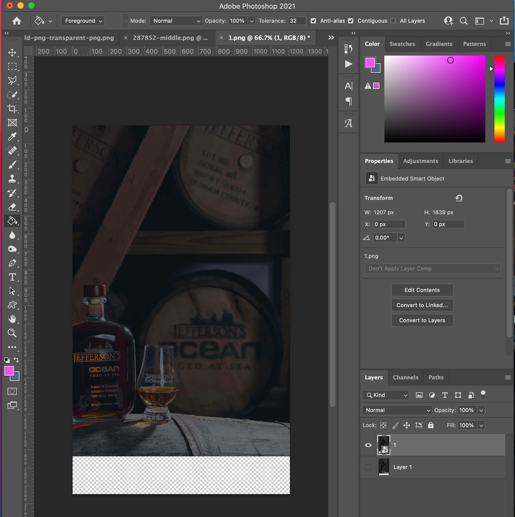Open the rotation angle dropdown
This screenshot has height=517, width=515.
[x=401, y=238]
